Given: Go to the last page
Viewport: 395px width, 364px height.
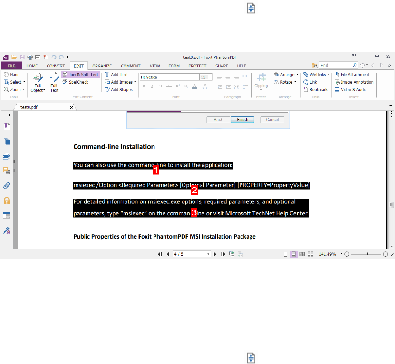Looking at the screenshot, I should 223,254.
